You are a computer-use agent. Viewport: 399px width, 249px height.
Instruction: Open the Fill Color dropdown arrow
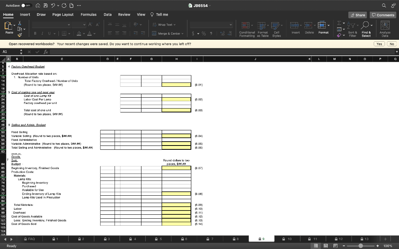point(84,33)
